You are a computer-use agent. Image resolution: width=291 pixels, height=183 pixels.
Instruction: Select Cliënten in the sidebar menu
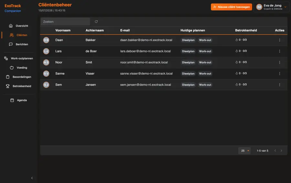[18, 35]
